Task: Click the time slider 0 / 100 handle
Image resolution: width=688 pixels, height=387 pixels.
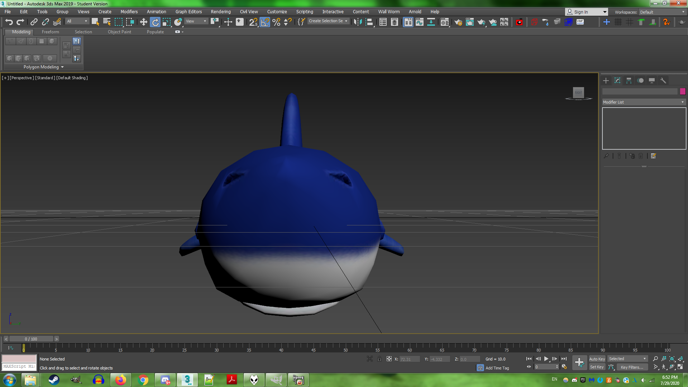Action: 31,339
